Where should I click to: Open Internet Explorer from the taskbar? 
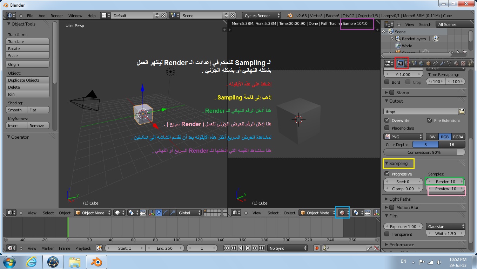[x=32, y=262]
